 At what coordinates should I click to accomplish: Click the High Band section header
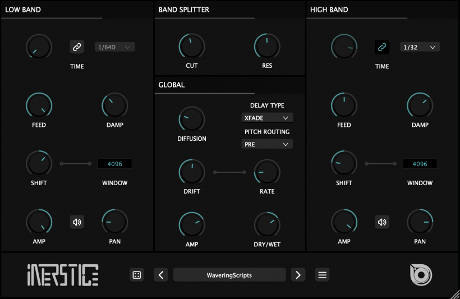[329, 10]
